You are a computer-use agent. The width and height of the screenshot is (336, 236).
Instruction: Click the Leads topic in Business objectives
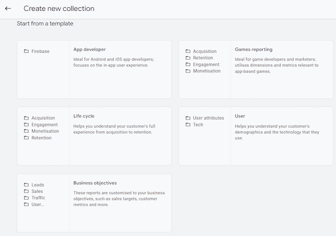(x=38, y=185)
